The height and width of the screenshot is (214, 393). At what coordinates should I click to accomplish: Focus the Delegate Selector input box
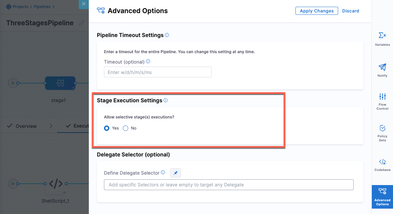228,185
